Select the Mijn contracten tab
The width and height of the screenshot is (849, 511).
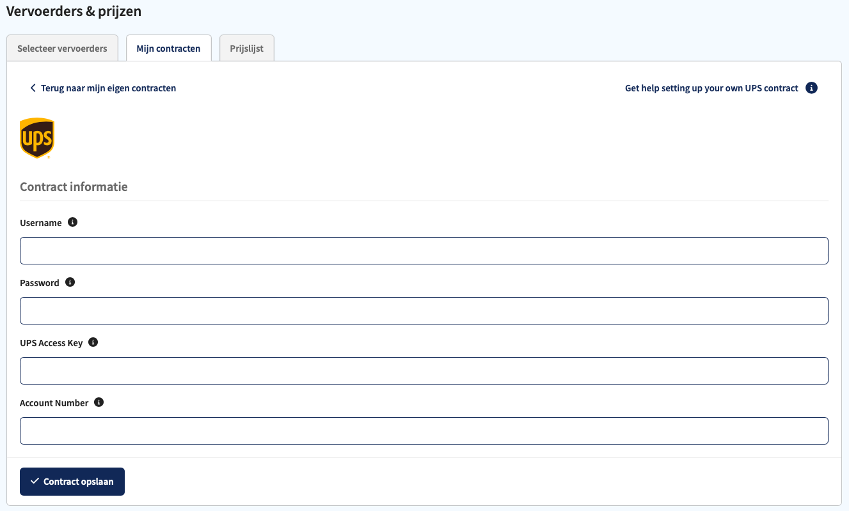tap(168, 48)
